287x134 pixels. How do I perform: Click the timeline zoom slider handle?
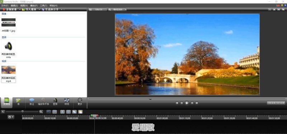[23, 111]
